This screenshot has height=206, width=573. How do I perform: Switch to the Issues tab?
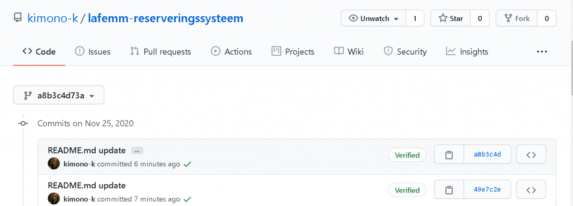click(x=92, y=52)
